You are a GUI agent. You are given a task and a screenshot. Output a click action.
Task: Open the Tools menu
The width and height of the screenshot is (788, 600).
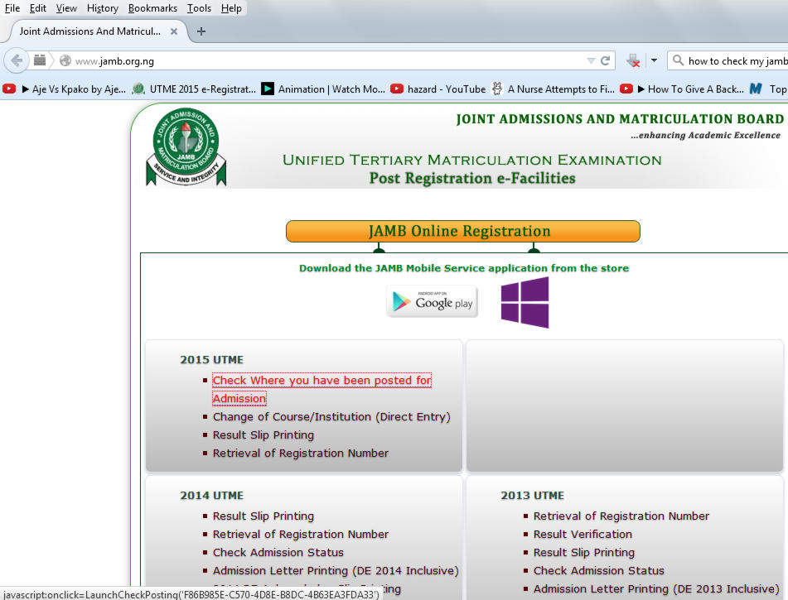[198, 8]
